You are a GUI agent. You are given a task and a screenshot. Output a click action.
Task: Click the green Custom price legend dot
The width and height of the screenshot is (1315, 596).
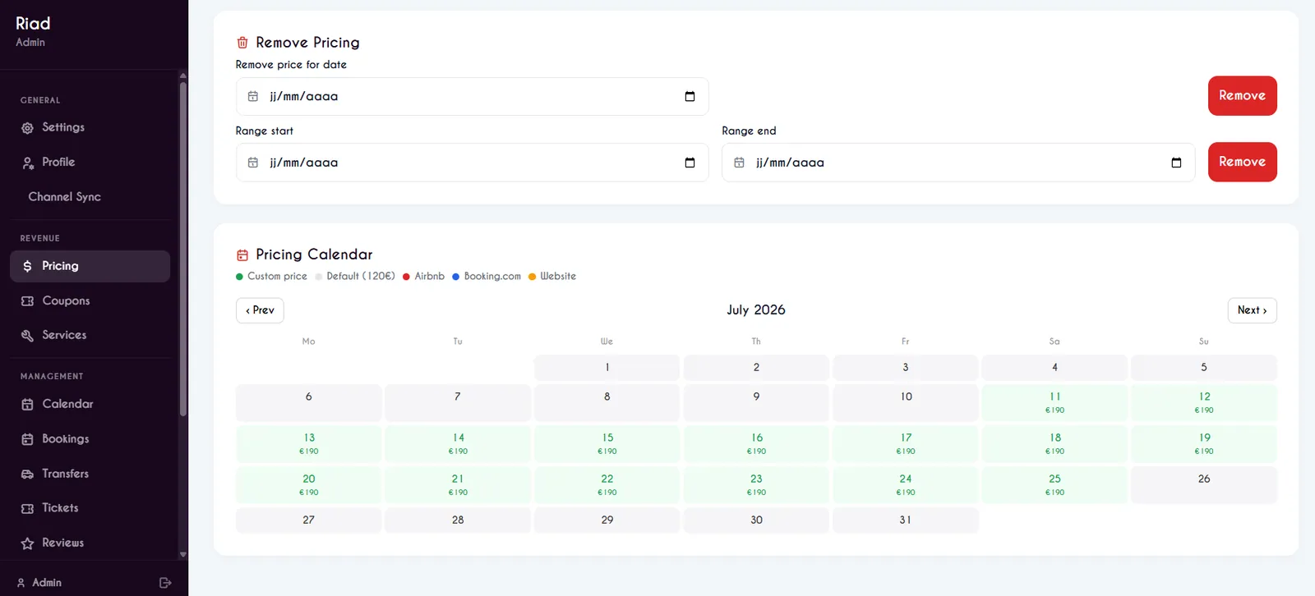point(240,277)
